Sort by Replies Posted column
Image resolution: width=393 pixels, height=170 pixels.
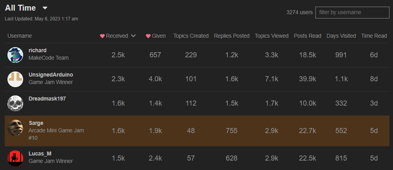click(x=231, y=36)
